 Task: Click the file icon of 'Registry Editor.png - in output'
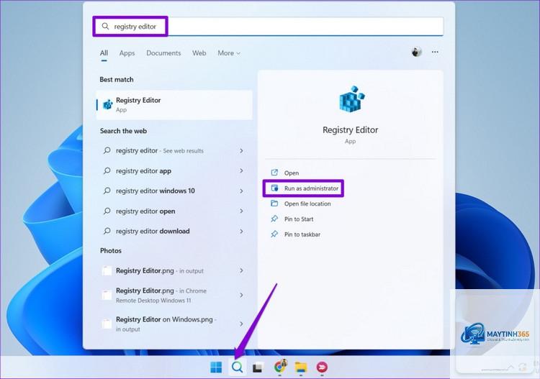[107, 271]
